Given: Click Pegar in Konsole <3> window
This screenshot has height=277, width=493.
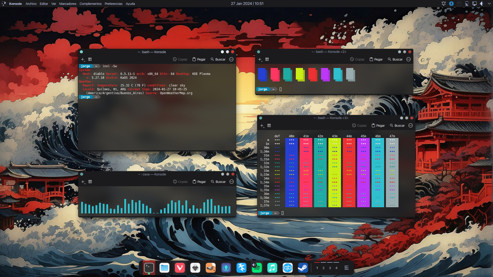Looking at the screenshot, I should pyautogui.click(x=378, y=125).
